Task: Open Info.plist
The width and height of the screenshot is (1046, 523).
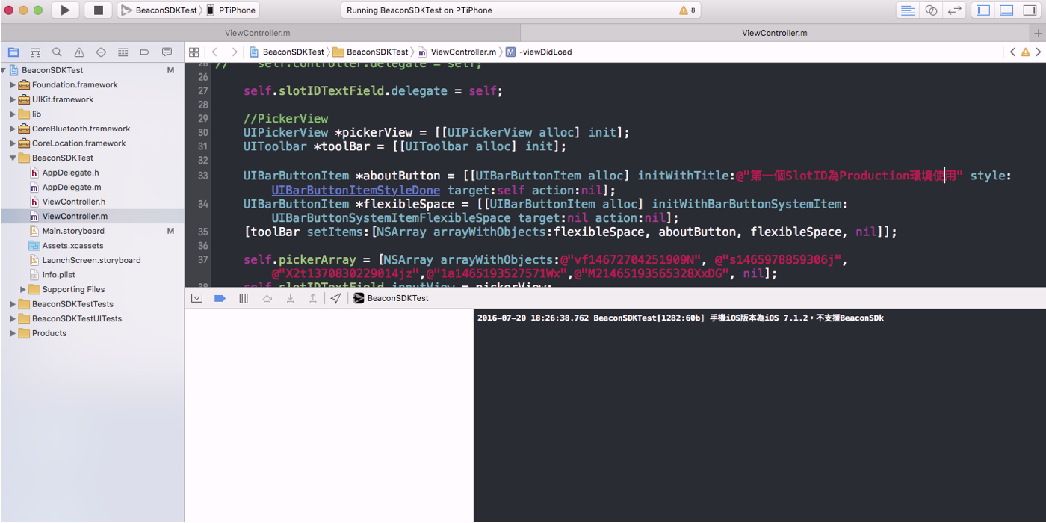Action: tap(58, 275)
